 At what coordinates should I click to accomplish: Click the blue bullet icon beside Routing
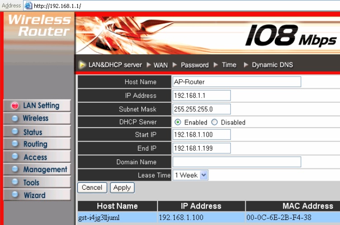[x=15, y=144]
